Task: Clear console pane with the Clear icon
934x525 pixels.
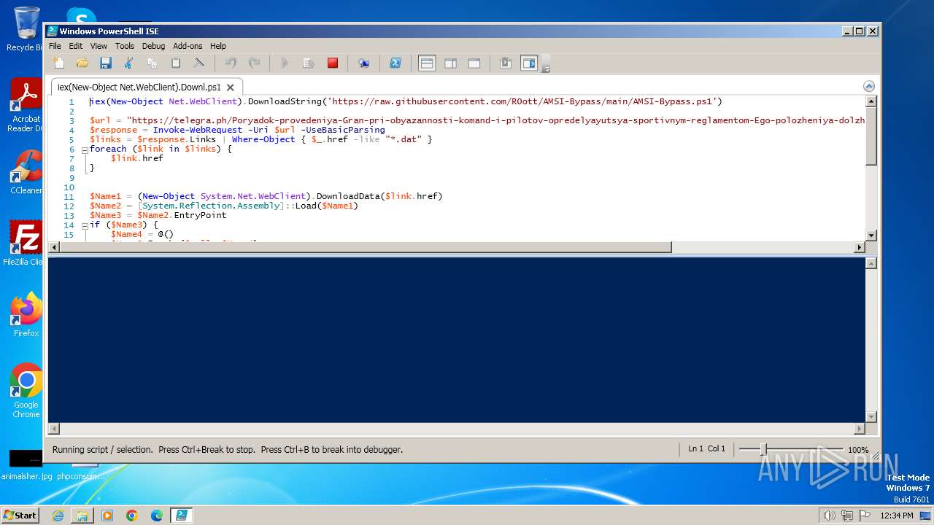Action: click(x=198, y=63)
